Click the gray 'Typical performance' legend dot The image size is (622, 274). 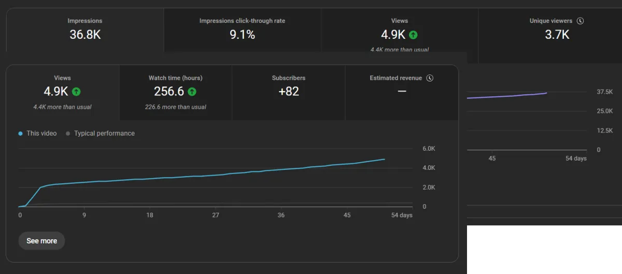click(x=68, y=134)
